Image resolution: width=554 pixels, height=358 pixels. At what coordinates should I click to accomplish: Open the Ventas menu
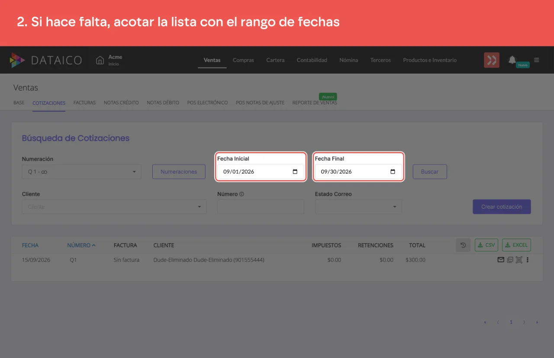pos(212,60)
